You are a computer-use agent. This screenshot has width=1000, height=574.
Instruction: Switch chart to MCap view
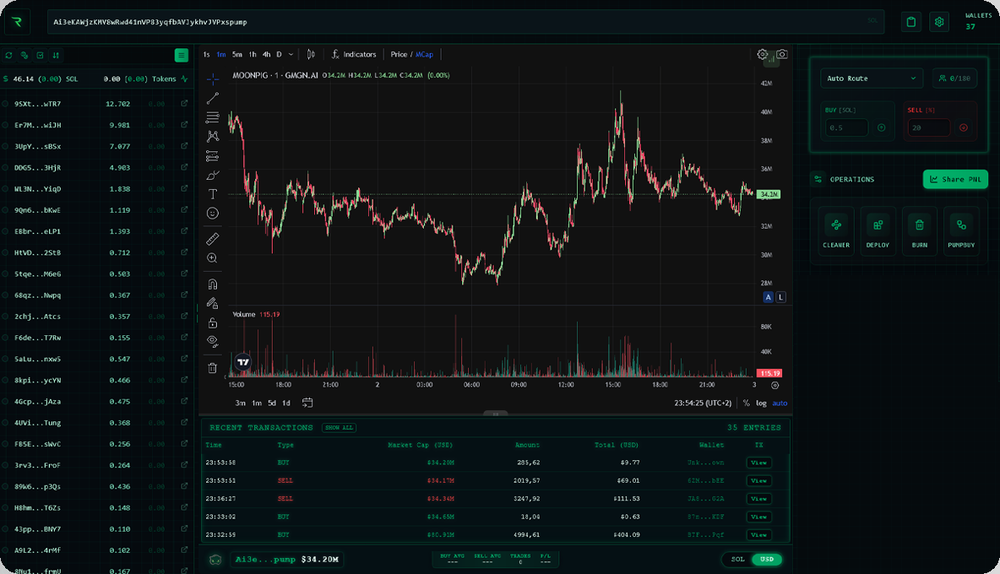point(425,55)
